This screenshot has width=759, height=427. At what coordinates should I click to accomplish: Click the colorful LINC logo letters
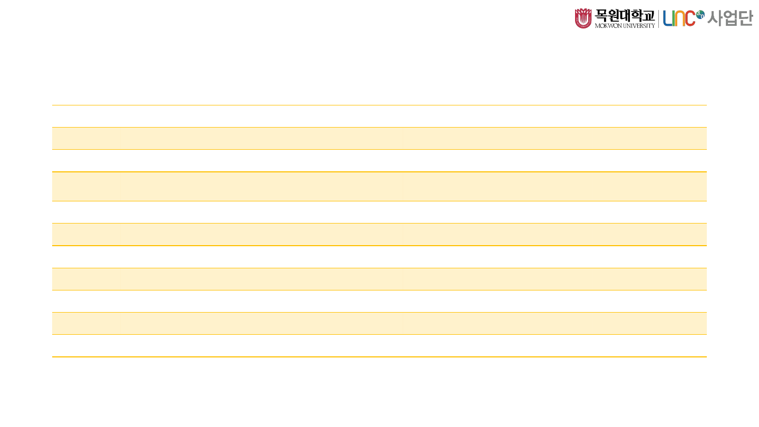(679, 18)
